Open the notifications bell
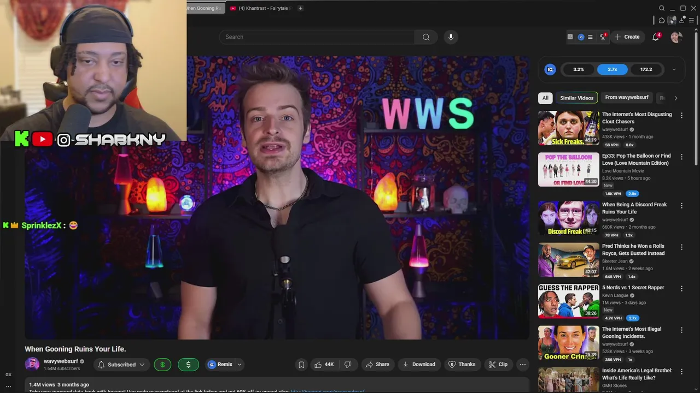Screen dimensions: 700x393 click(x=656, y=37)
